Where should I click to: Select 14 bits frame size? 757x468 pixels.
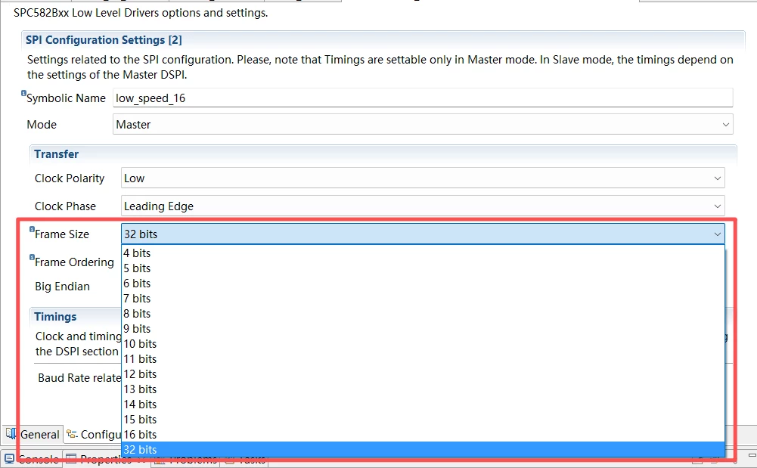pyautogui.click(x=423, y=404)
